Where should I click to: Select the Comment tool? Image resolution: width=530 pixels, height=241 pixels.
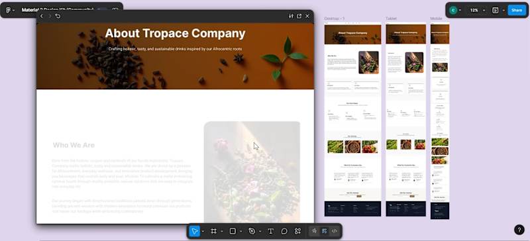click(x=284, y=231)
